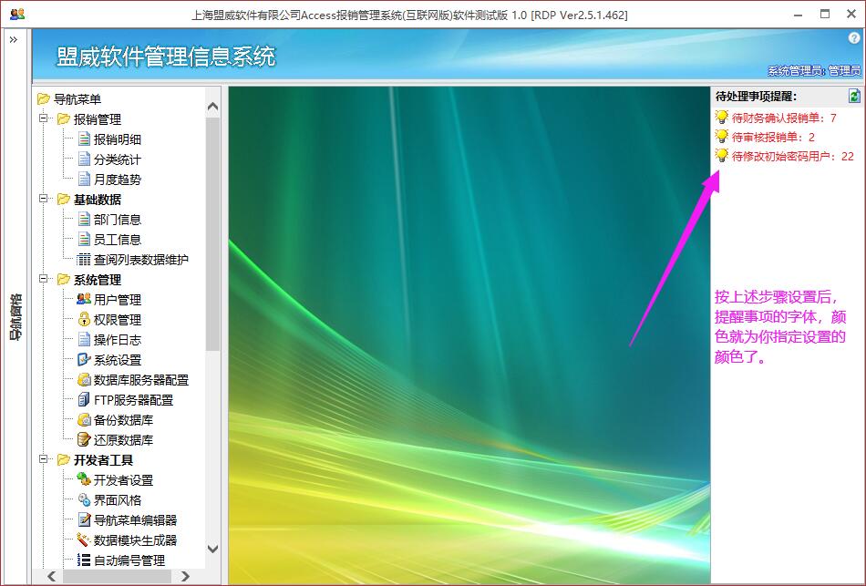Click the bulb icon beside 待审核报销单
866x586 pixels.
[721, 136]
